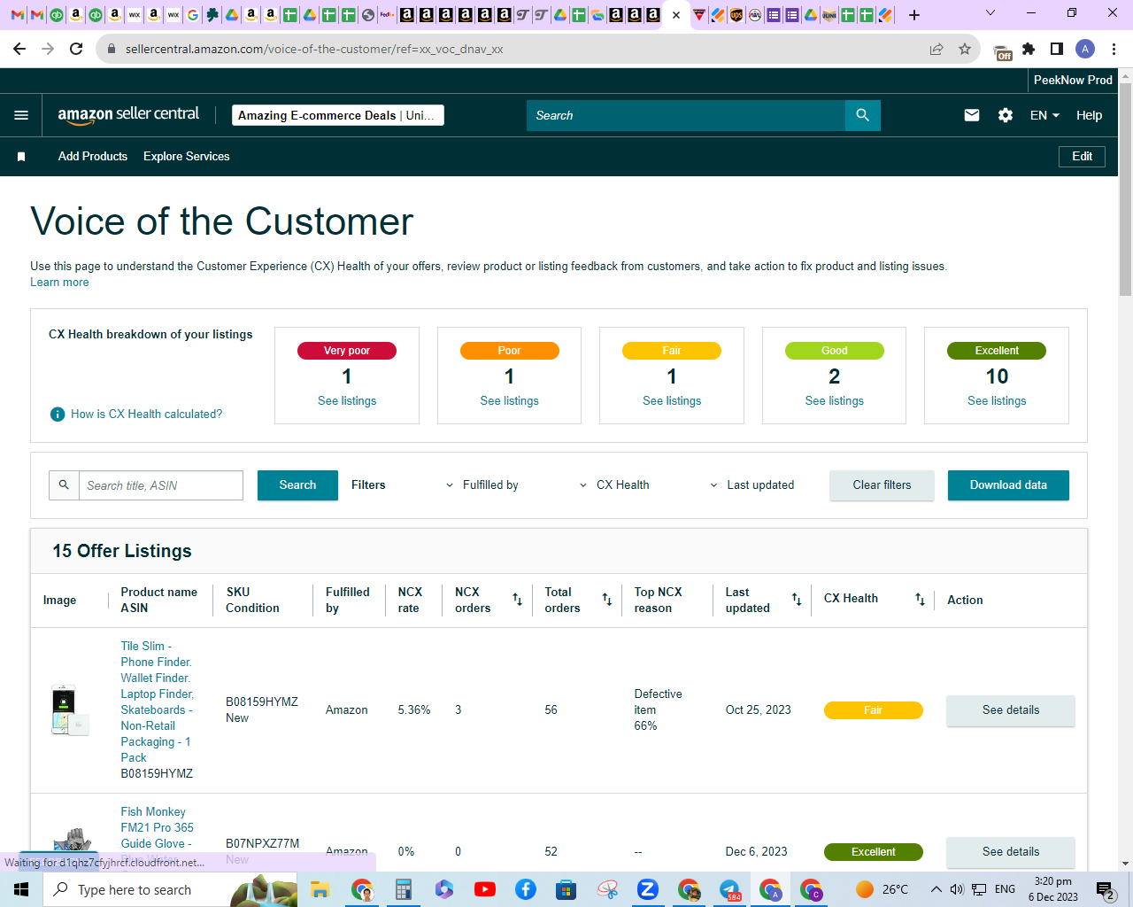Viewport: 1133px width, 907px height.
Task: Open the Seller Central hamburger menu
Action: 21,115
